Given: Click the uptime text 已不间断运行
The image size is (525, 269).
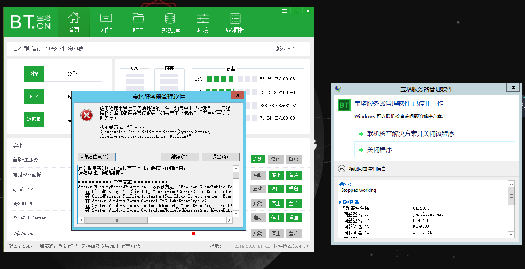Looking at the screenshot, I should (x=48, y=49).
